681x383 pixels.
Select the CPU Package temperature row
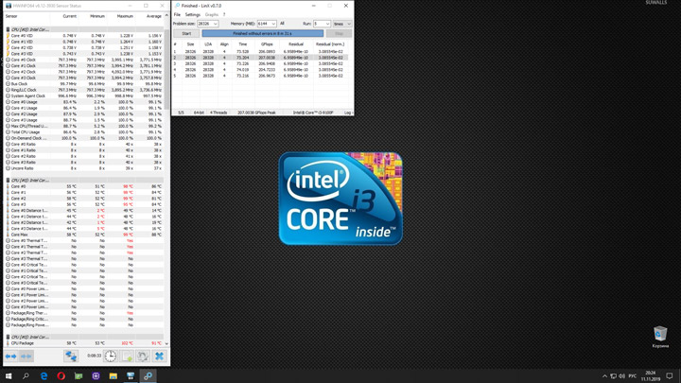point(85,343)
